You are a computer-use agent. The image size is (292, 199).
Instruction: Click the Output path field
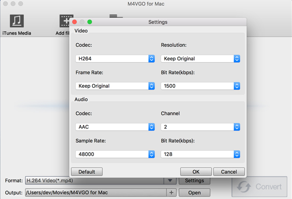(96, 193)
